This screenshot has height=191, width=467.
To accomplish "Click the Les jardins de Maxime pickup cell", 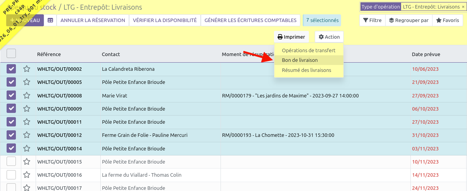I will coord(290,95).
